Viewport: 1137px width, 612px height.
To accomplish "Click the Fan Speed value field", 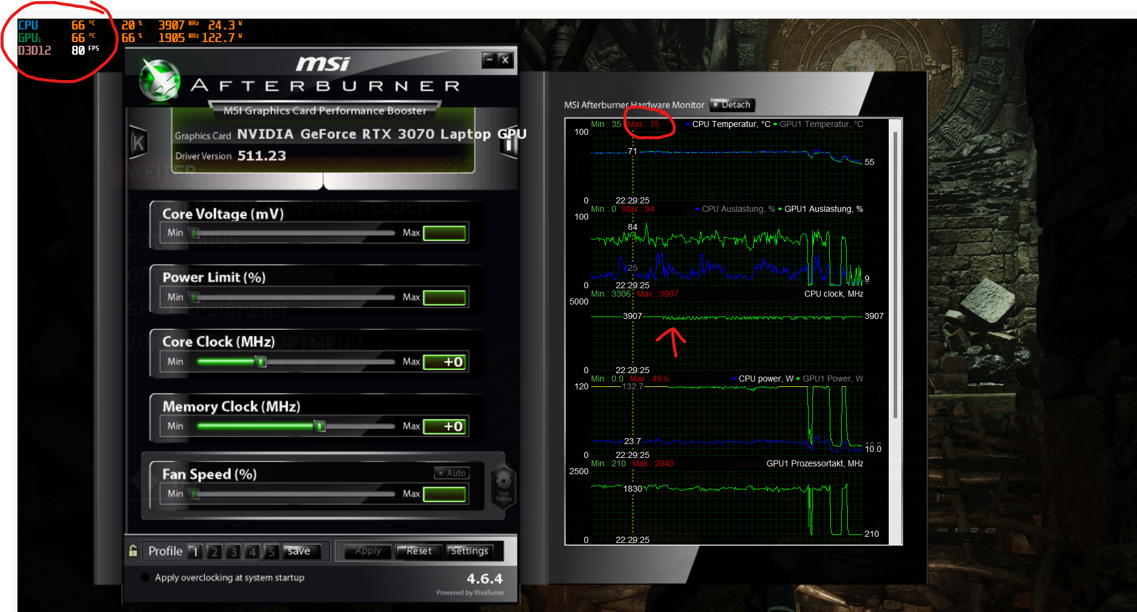I will (x=445, y=494).
